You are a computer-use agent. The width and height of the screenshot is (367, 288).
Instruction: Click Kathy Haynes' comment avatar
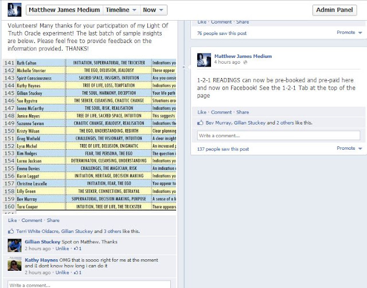[x=14, y=264]
